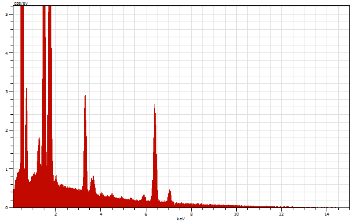
Task: Click the '1' tick label on y-axis
Action: [6, 169]
